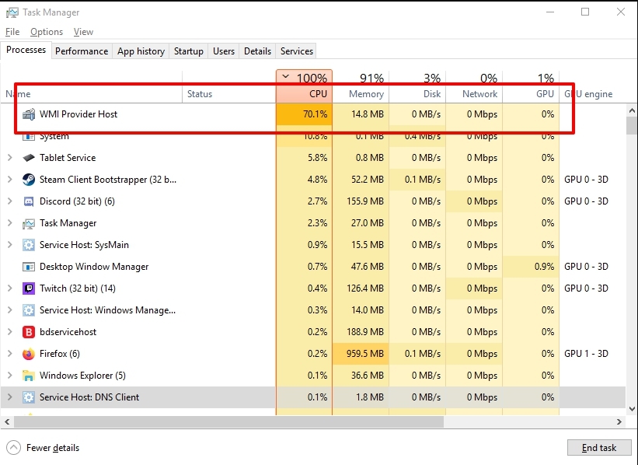Screen dimensions: 638x465
Task: Click the Task Manager title bar icon
Action: coord(12,12)
